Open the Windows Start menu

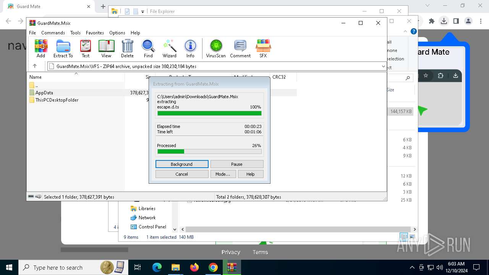click(x=9, y=267)
